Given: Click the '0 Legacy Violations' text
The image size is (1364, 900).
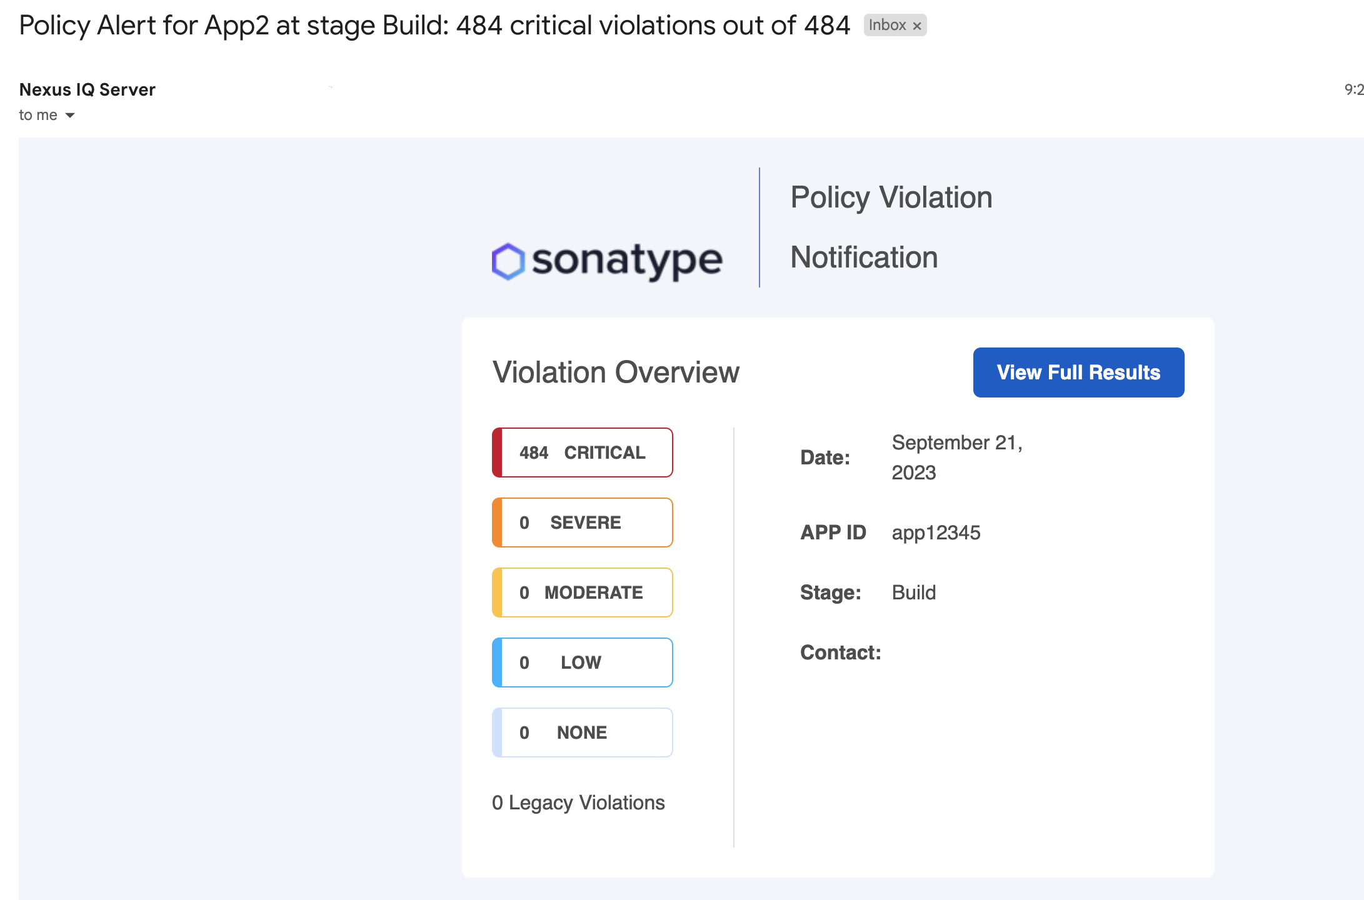Looking at the screenshot, I should (x=578, y=802).
